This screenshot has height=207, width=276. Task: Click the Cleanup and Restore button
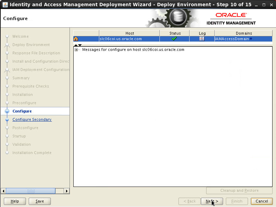point(239,190)
